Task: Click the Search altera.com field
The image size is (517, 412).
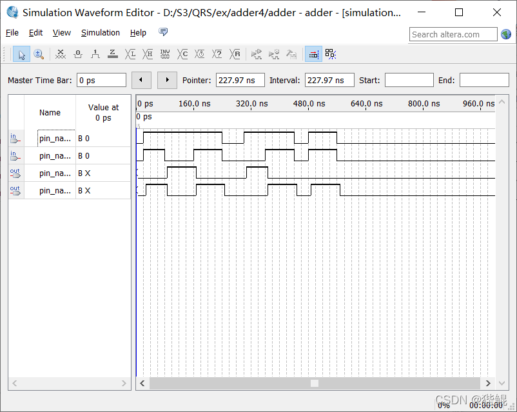Action: [453, 34]
